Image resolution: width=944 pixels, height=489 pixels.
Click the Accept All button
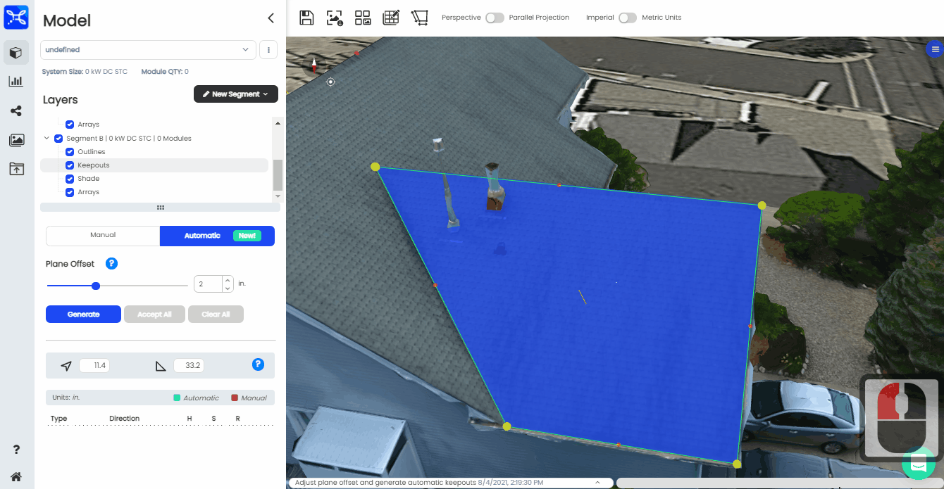[154, 315]
